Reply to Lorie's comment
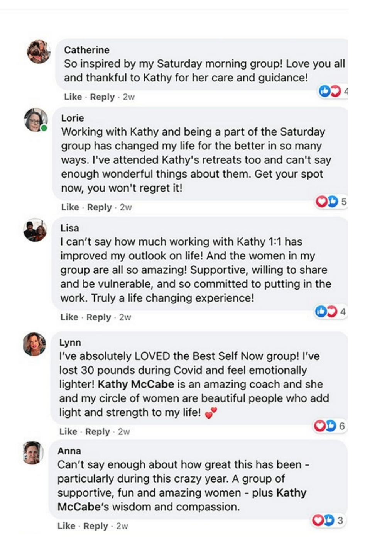Screen dimensions: 370x556 point(99,207)
